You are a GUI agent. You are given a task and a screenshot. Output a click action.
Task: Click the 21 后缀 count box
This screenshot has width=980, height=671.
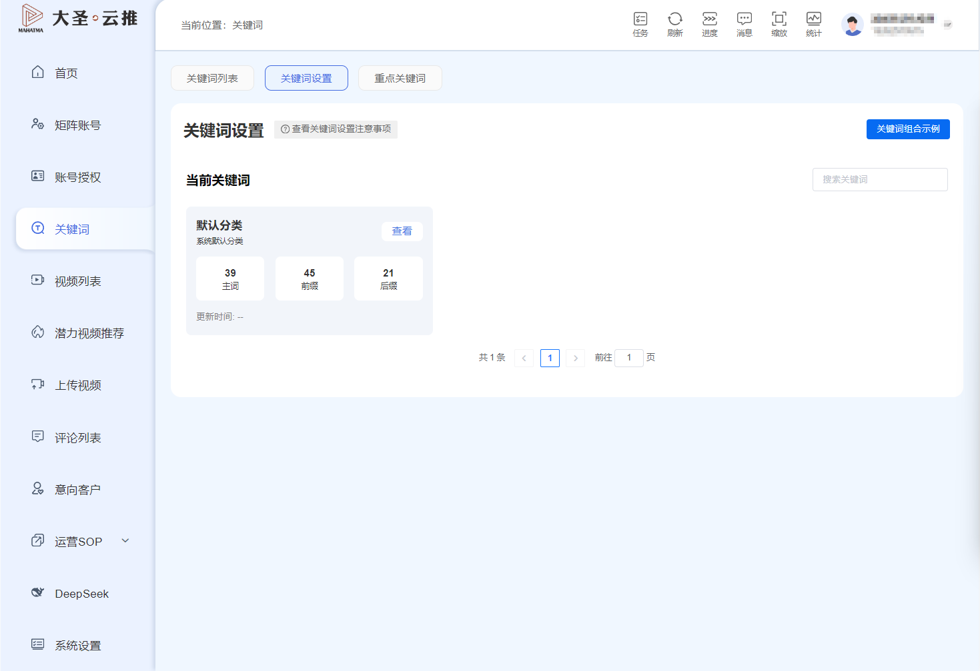(388, 279)
